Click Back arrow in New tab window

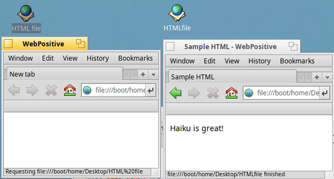pos(14,90)
